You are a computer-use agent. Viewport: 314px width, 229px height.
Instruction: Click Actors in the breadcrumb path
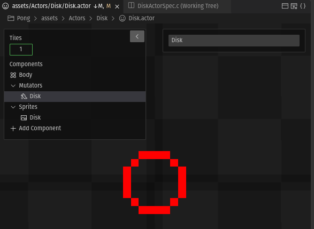point(77,18)
